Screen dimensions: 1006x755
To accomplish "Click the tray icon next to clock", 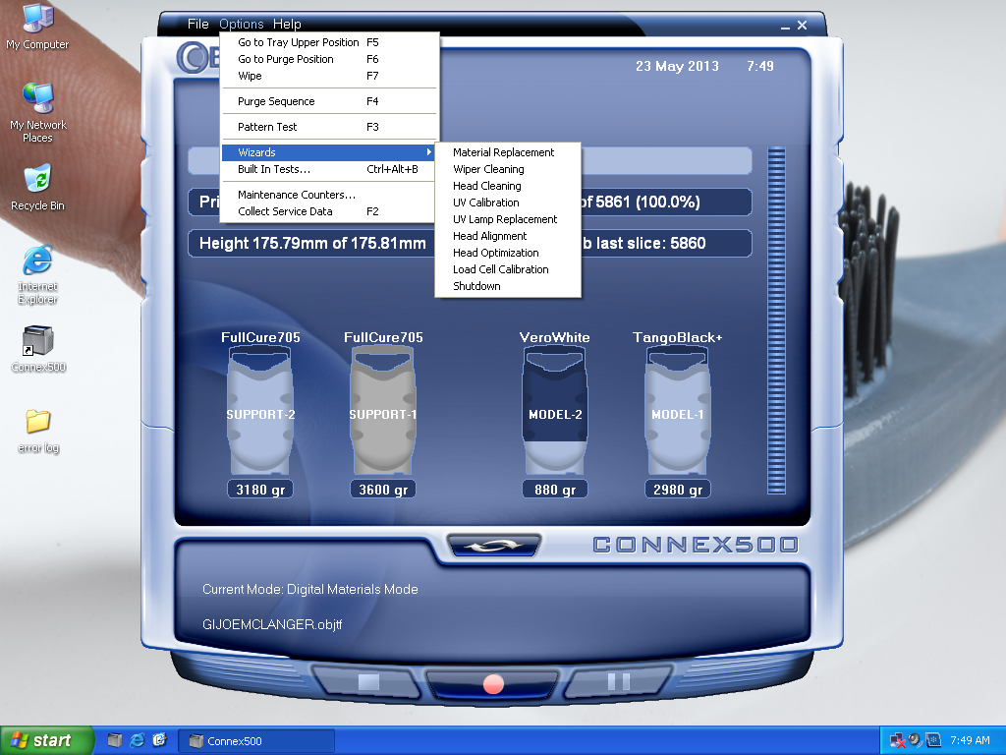I will [933, 740].
